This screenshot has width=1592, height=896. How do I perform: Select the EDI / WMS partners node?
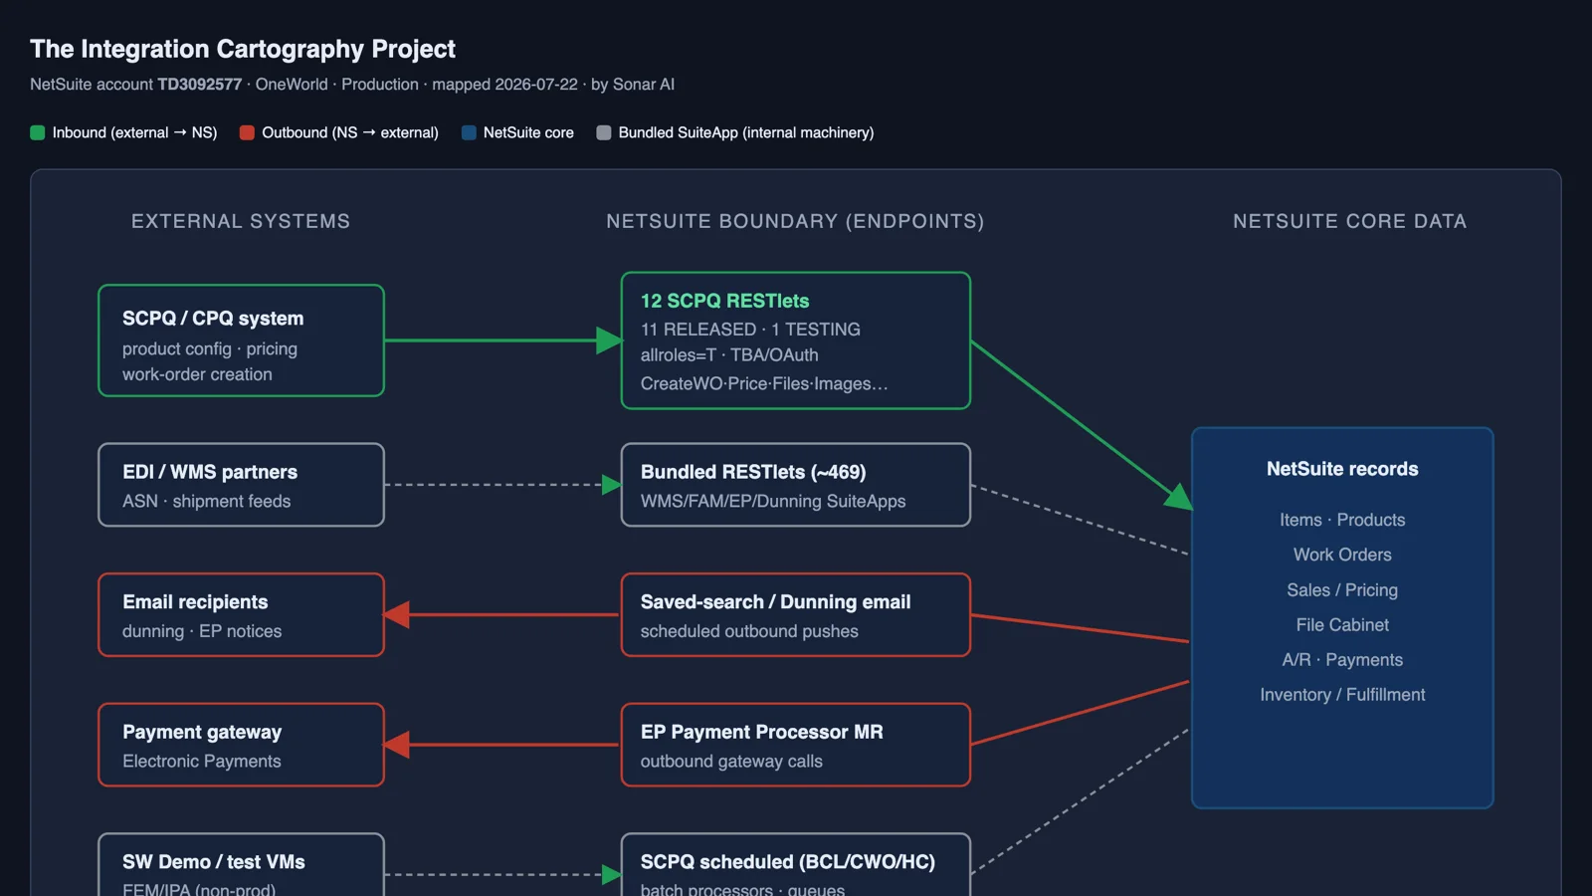pyautogui.click(x=241, y=485)
